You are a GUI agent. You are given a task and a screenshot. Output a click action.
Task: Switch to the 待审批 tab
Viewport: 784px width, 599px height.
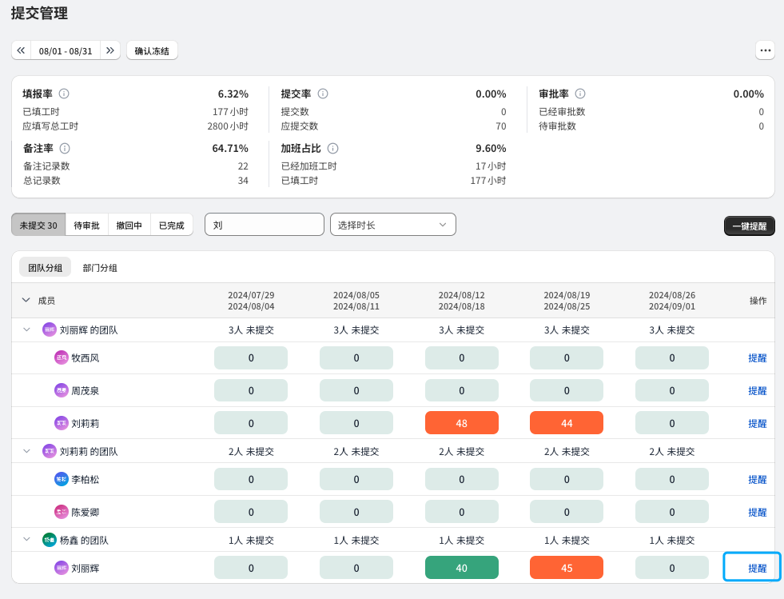86,226
